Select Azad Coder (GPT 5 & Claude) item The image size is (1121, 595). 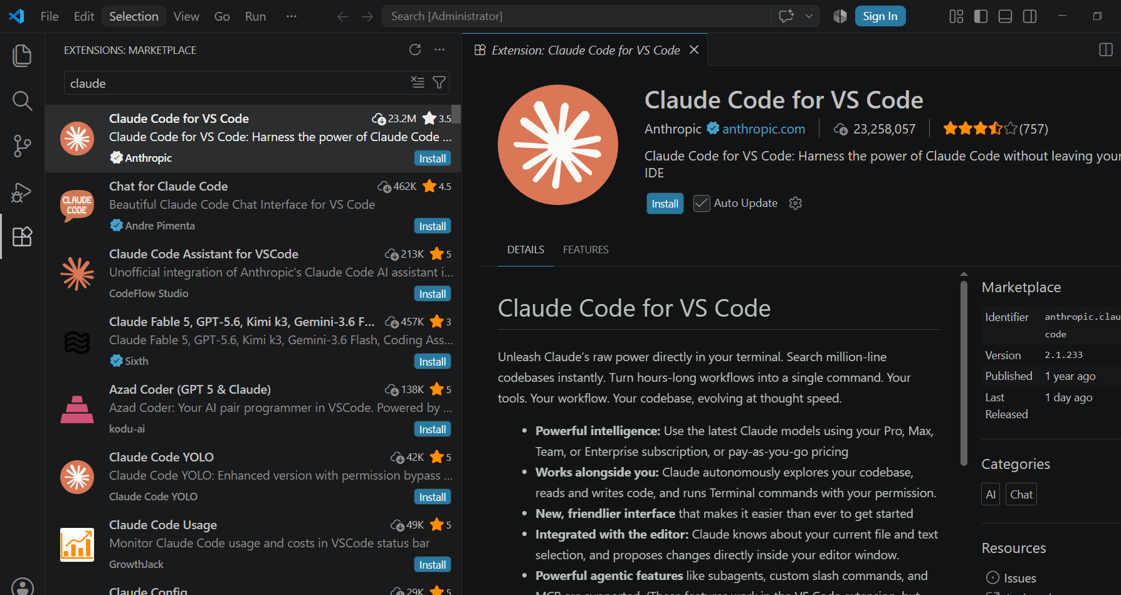pyautogui.click(x=253, y=409)
